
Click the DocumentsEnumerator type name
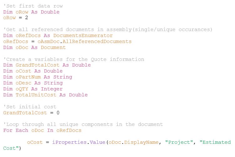(83, 35)
